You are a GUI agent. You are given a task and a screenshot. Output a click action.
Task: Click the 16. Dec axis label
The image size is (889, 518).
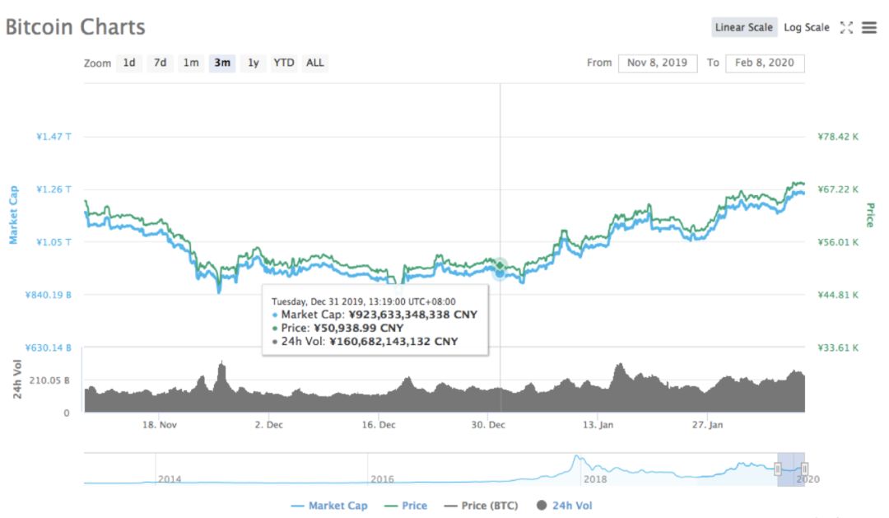[x=379, y=424]
